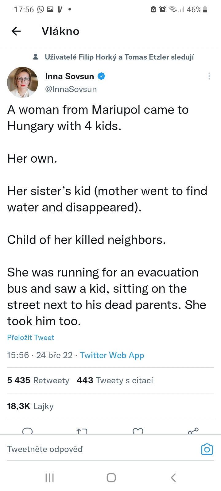
Task: Tap the Inna Sovsun display name
Action: coord(69,76)
